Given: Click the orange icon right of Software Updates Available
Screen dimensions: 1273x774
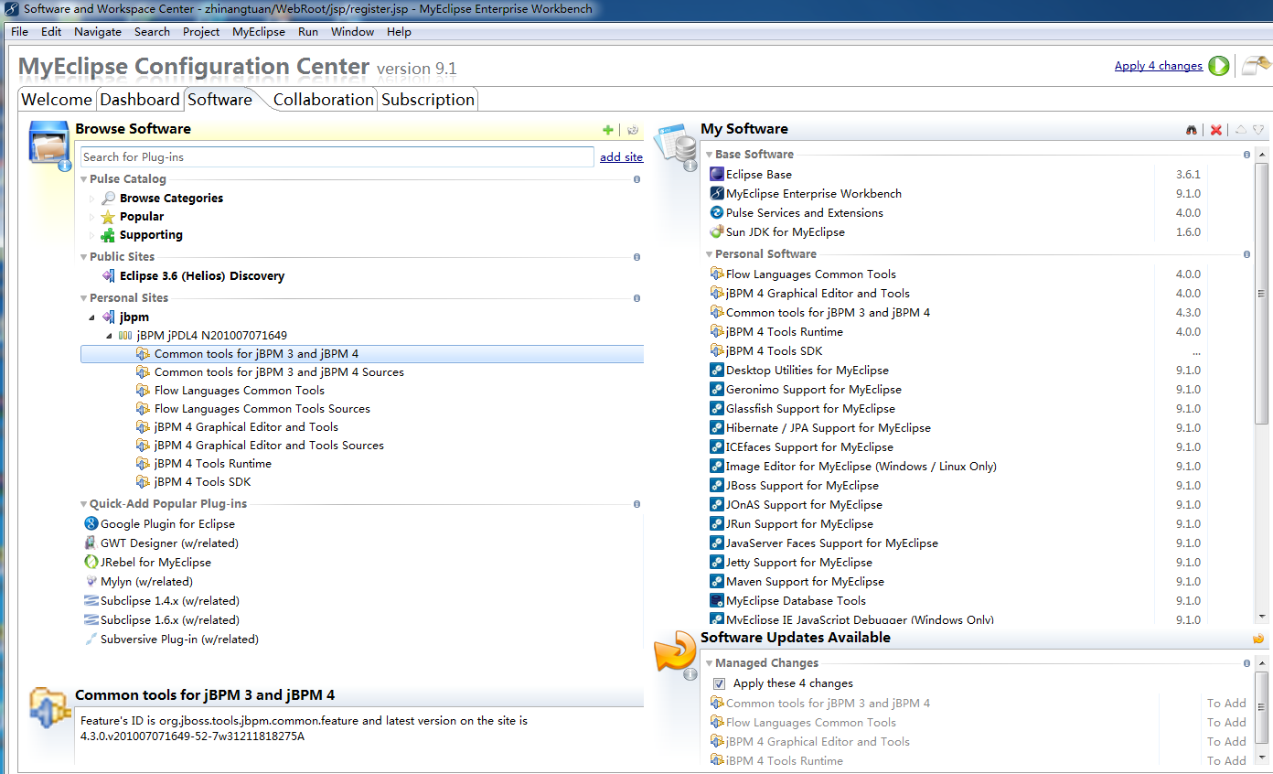Looking at the screenshot, I should (1258, 639).
